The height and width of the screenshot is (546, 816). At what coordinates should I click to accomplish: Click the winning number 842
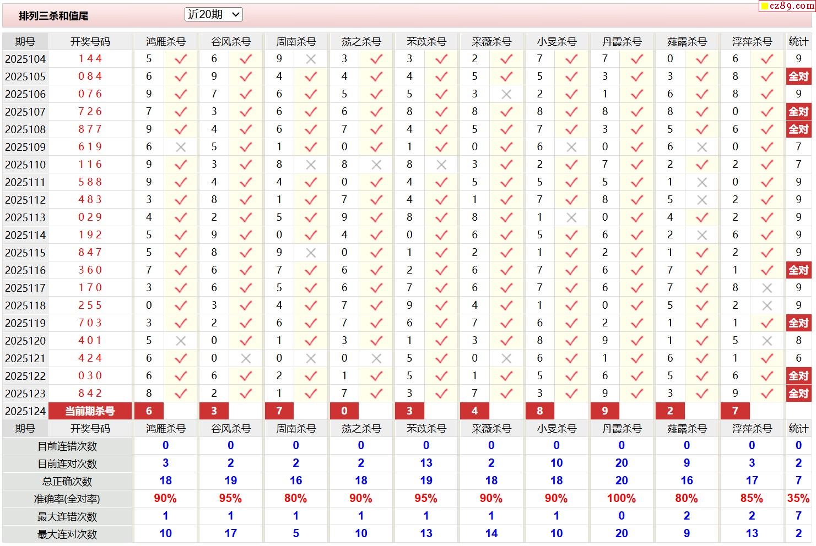point(90,393)
